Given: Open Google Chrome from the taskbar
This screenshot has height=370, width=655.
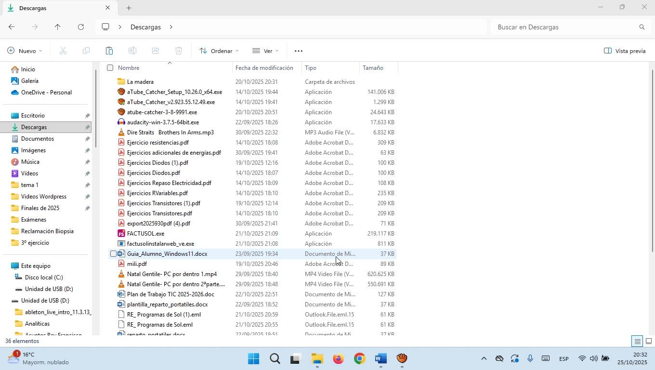Looking at the screenshot, I should [359, 359].
